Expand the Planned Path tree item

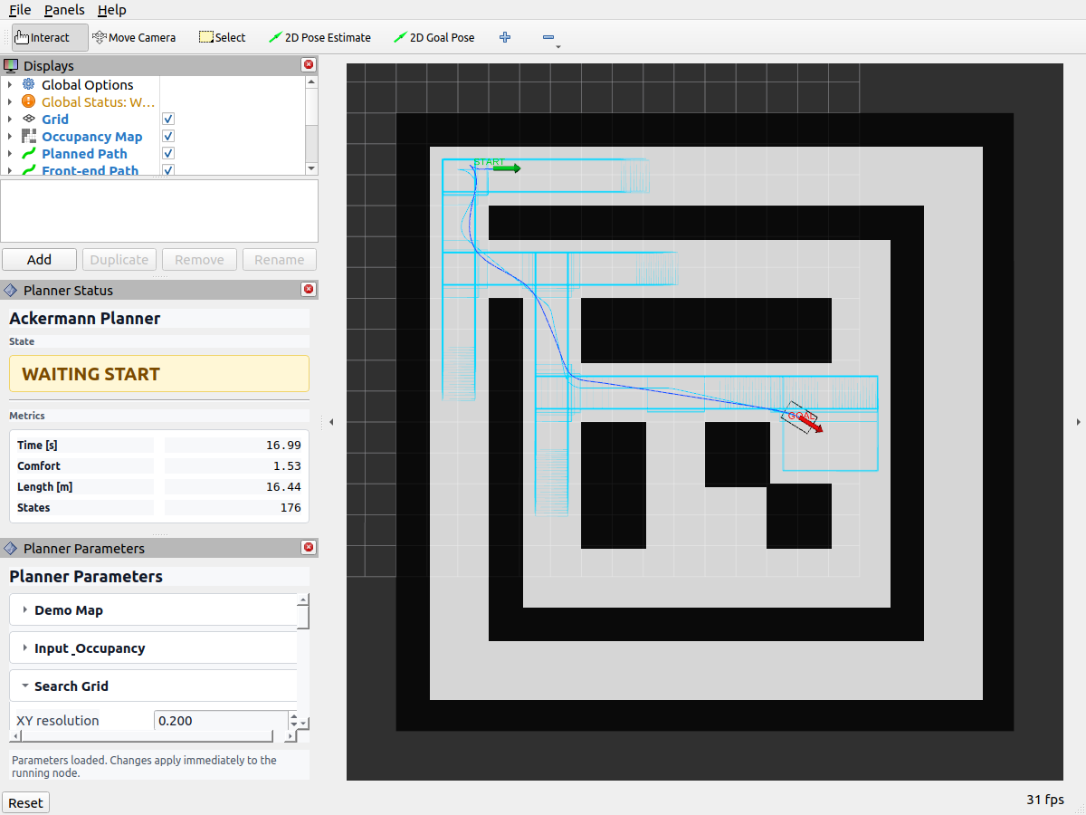point(10,153)
